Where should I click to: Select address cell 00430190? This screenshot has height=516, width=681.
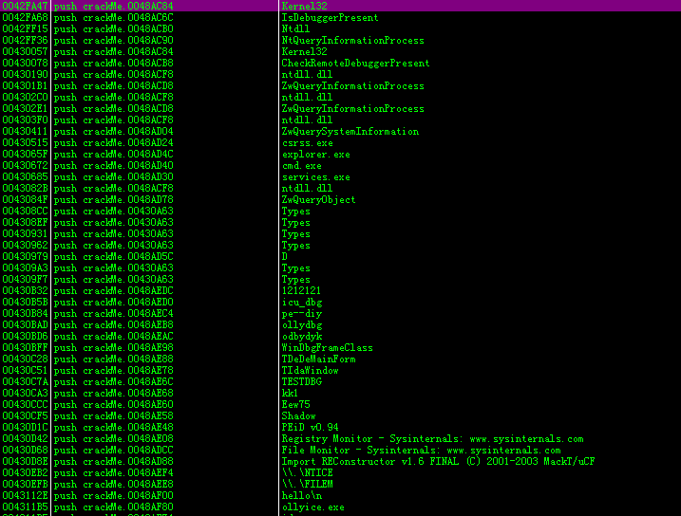click(x=26, y=75)
